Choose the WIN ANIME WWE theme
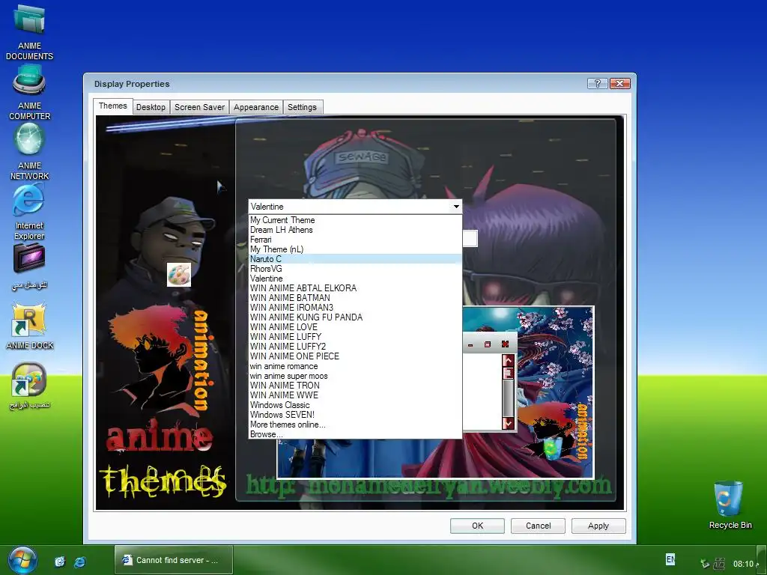The image size is (767, 575). coord(355,395)
